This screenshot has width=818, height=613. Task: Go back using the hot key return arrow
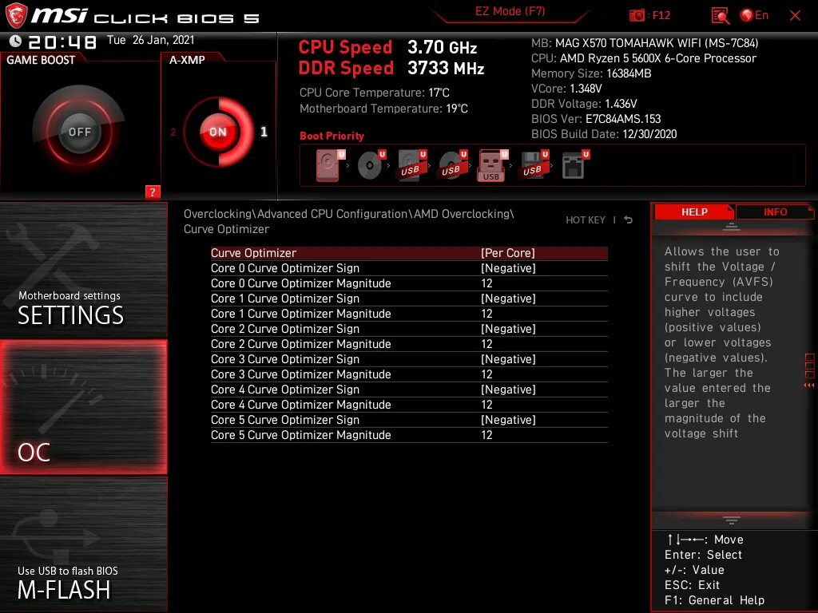(x=629, y=220)
